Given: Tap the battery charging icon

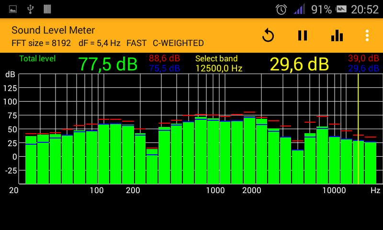Looking at the screenshot, I should point(341,9).
